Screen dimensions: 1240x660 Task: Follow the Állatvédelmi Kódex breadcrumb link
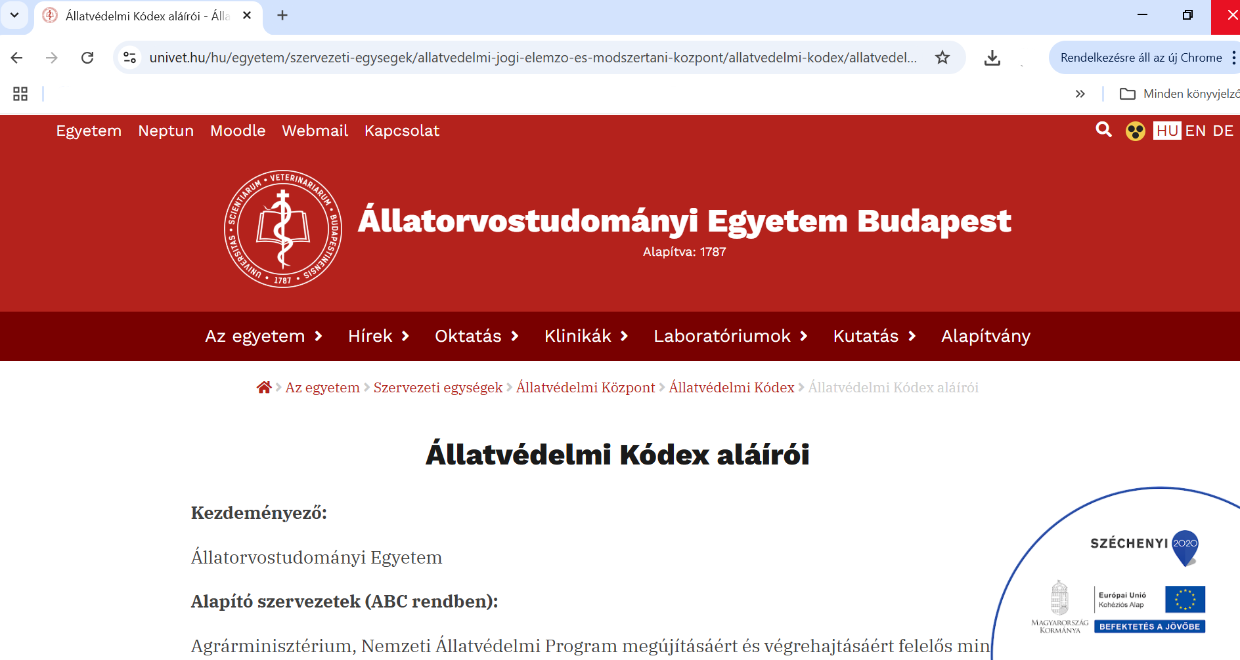[732, 388]
